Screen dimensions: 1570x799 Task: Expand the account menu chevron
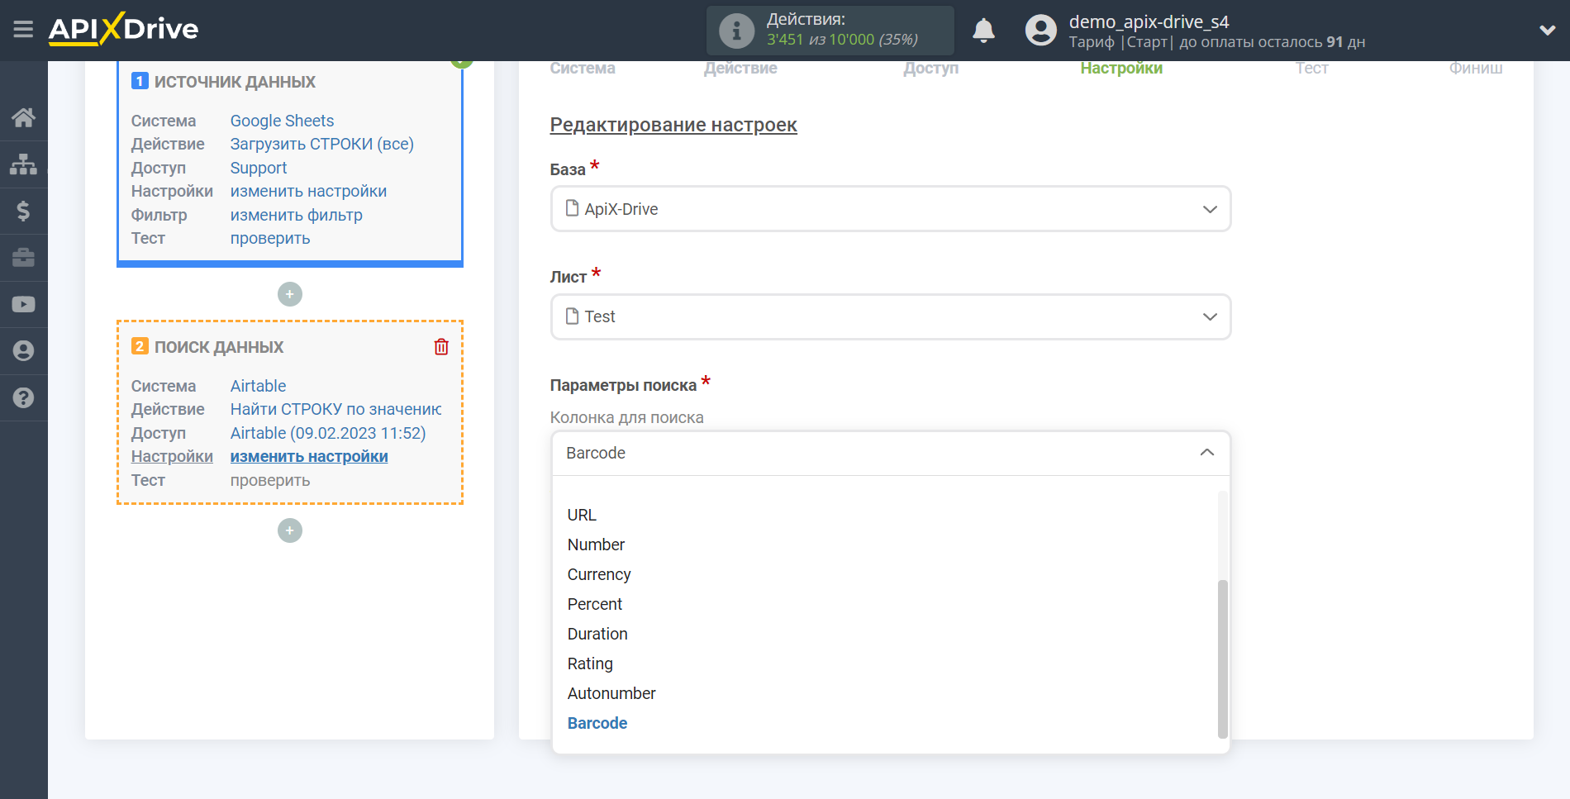1548,31
